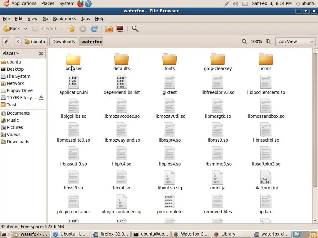Close the Places sidebar
The height and width of the screenshot is (238, 318).
tap(41, 53)
